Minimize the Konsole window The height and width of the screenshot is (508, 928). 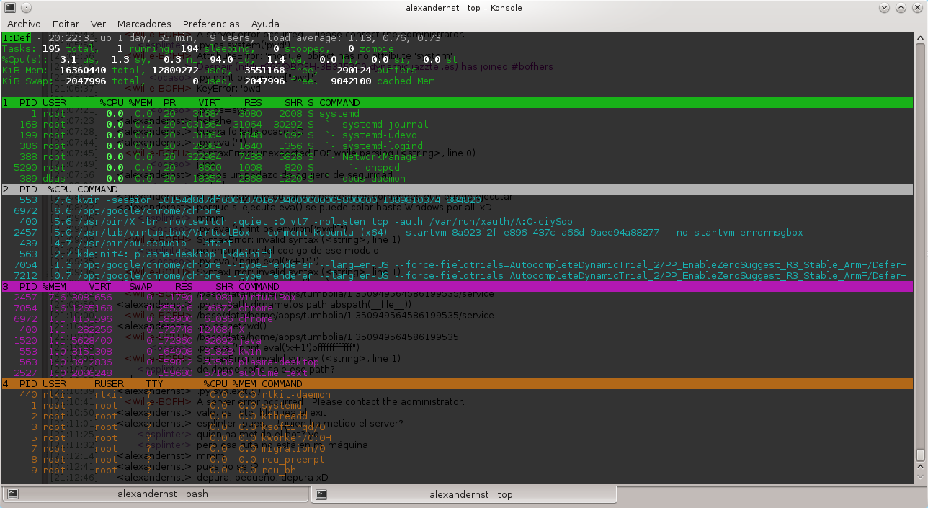[885, 8]
